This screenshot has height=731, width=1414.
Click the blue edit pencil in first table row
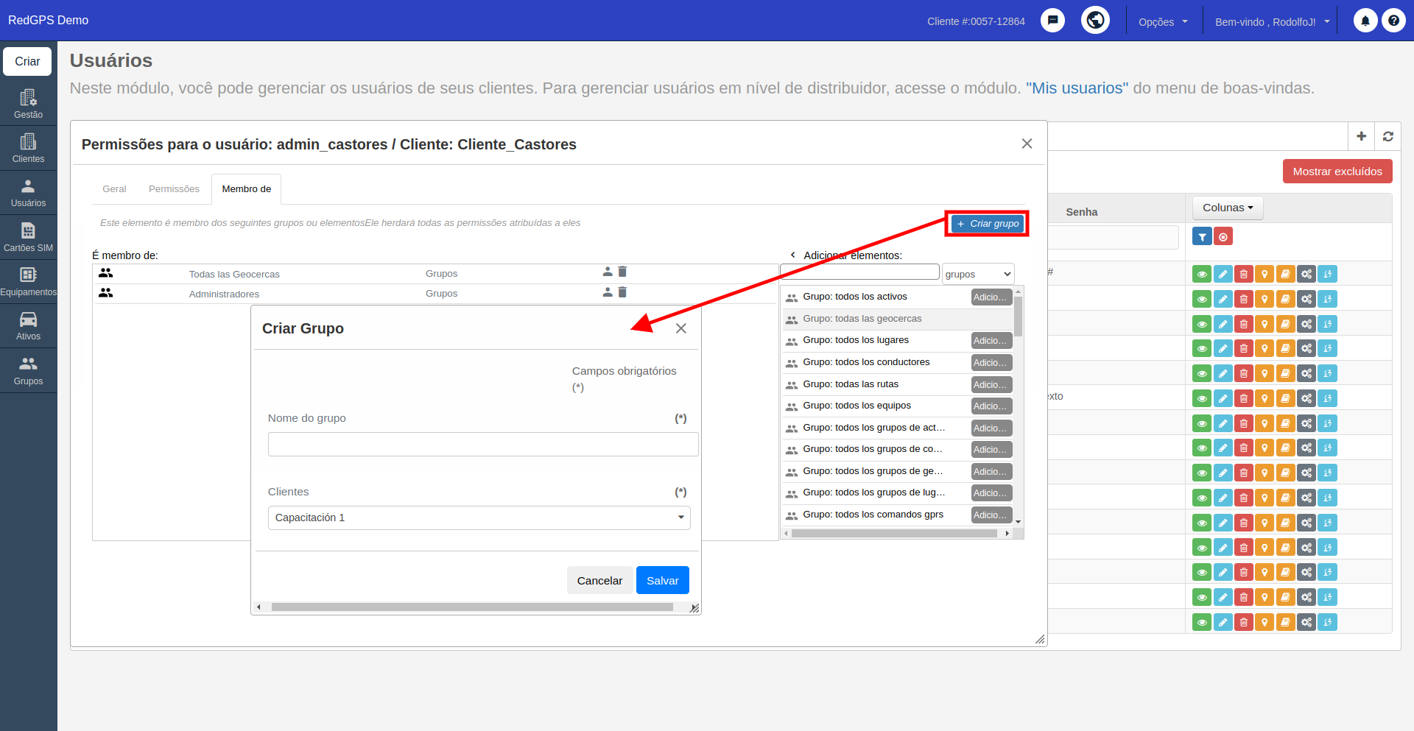(x=1223, y=274)
